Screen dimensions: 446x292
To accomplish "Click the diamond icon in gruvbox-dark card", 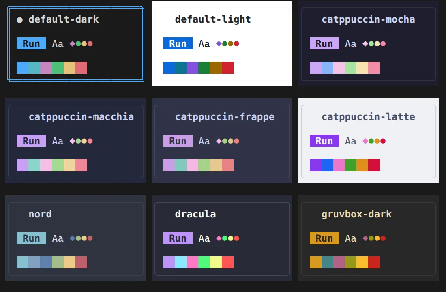I will pyautogui.click(x=365, y=238).
